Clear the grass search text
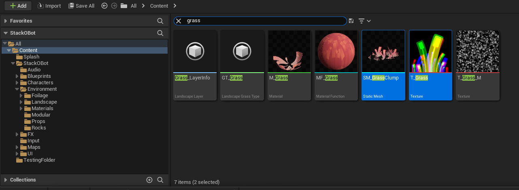This screenshot has width=519, height=190. 179,21
